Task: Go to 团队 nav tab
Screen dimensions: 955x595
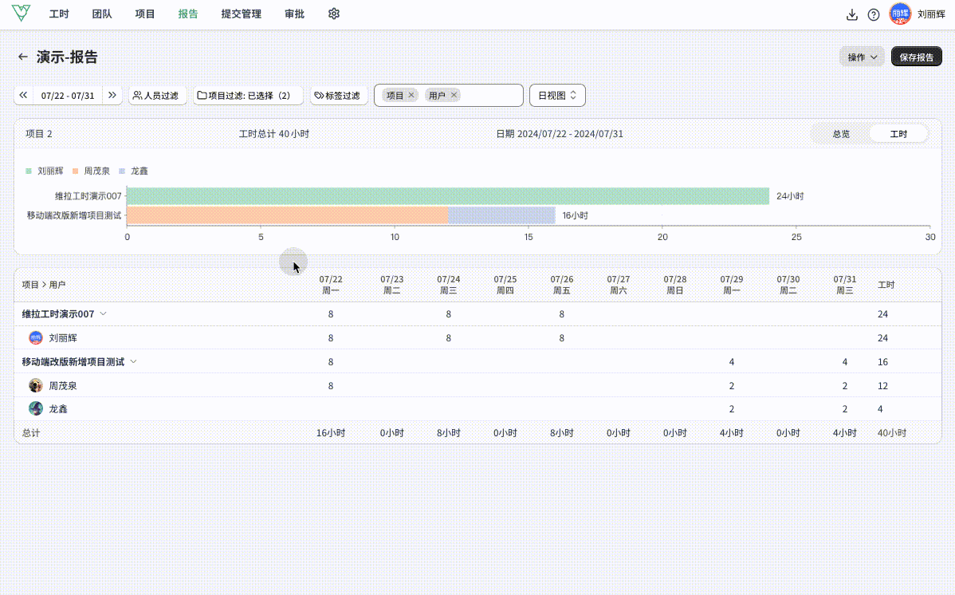Action: (x=102, y=14)
